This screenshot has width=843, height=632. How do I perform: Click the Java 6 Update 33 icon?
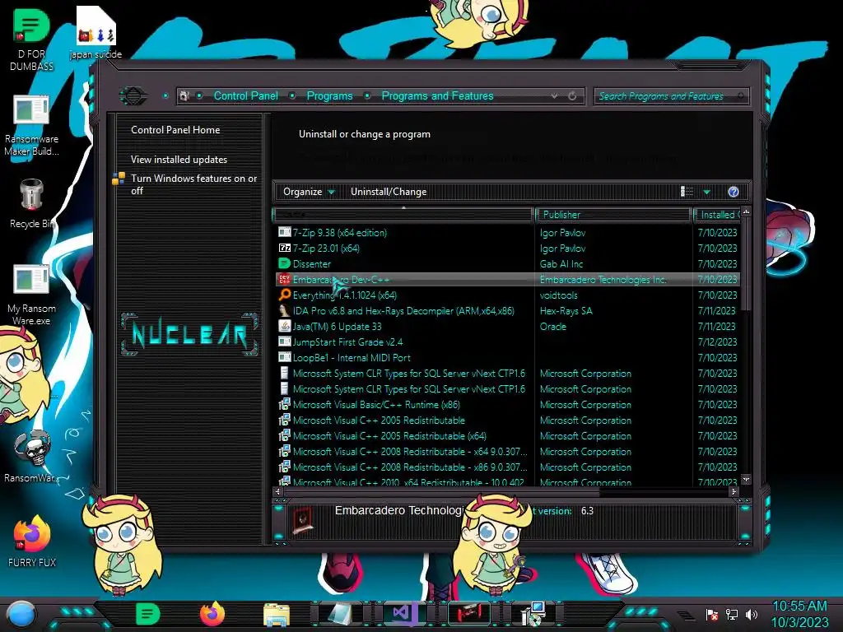[284, 326]
